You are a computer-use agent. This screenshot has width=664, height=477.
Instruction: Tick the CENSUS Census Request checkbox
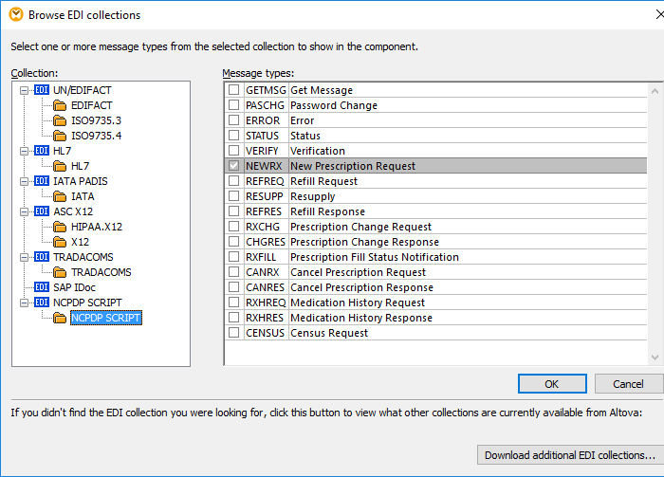233,333
